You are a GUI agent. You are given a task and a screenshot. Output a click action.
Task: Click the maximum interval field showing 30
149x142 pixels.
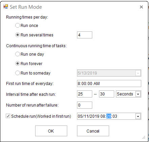106,94
